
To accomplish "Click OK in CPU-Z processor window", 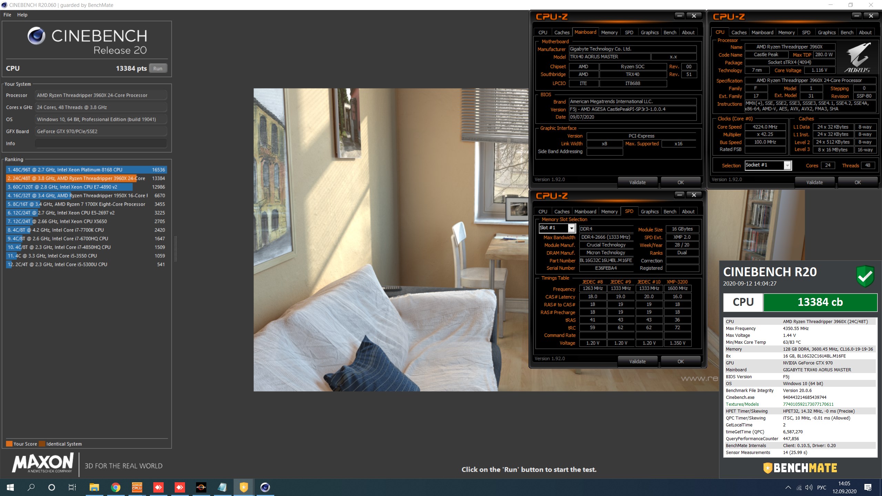I will pos(858,183).
